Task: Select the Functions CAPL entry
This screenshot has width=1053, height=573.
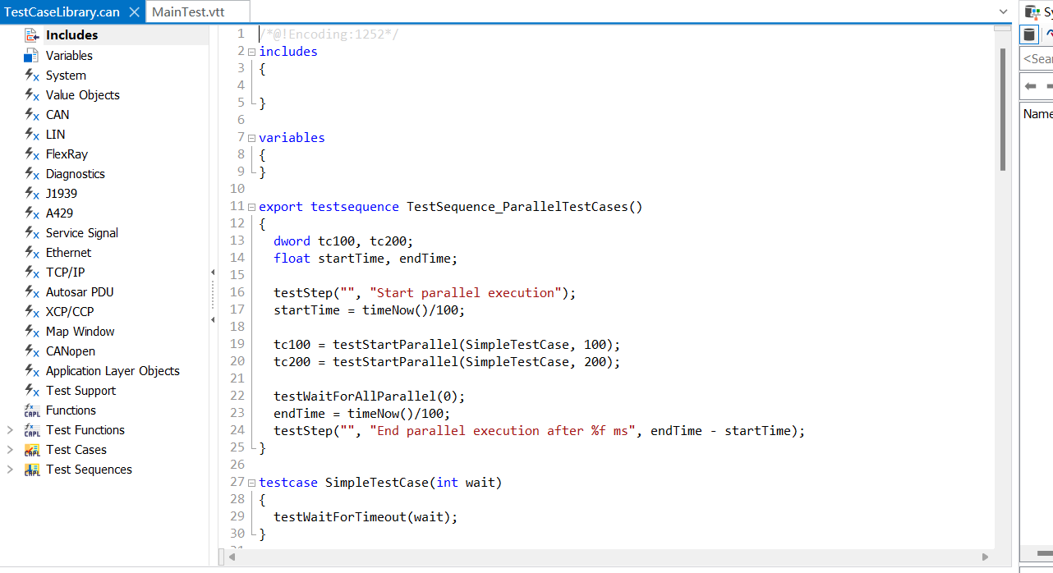Action: pyautogui.click(x=71, y=410)
